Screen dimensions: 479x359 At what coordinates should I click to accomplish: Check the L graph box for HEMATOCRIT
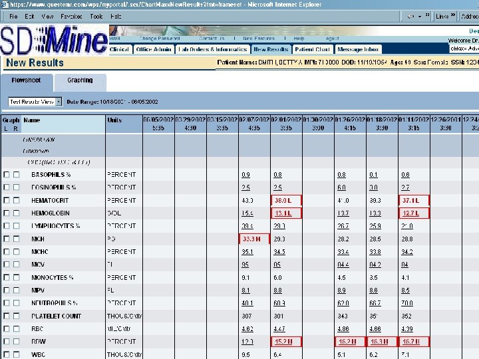pos(7,200)
